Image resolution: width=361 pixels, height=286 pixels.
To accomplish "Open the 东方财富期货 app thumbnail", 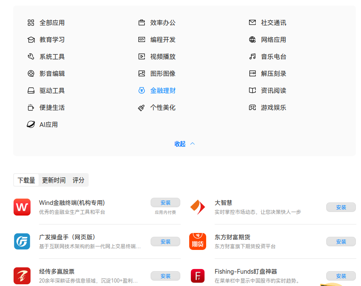I will pos(198,241).
